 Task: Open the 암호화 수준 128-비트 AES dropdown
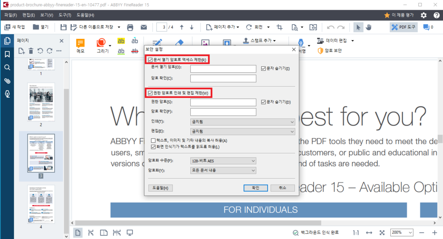(x=223, y=161)
